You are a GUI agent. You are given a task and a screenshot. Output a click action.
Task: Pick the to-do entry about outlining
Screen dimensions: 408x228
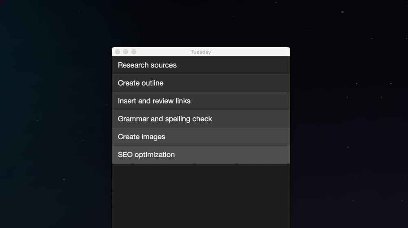coord(201,83)
